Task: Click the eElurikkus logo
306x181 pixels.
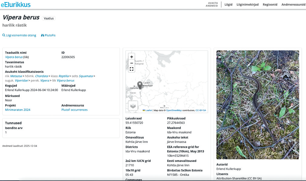Action: click(15, 5)
